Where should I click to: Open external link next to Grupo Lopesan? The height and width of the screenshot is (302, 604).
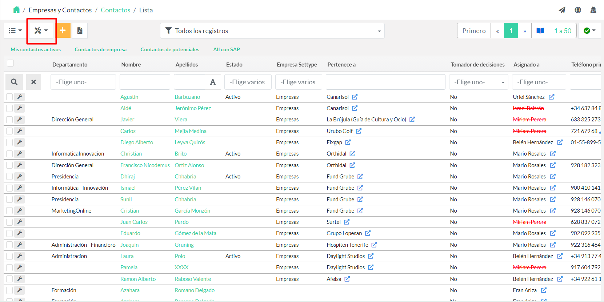click(x=368, y=233)
